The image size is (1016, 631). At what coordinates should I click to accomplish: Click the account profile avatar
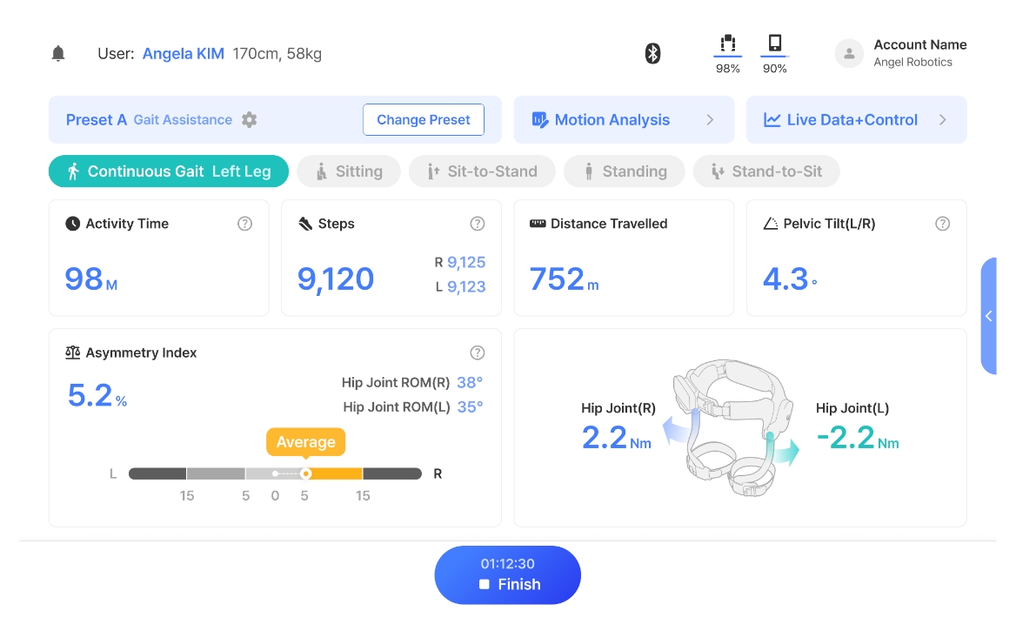coord(849,54)
